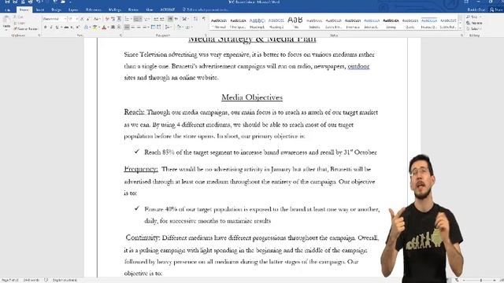The height and width of the screenshot is (283, 504).
Task: Click the Sort button
Action: [x=196, y=19]
